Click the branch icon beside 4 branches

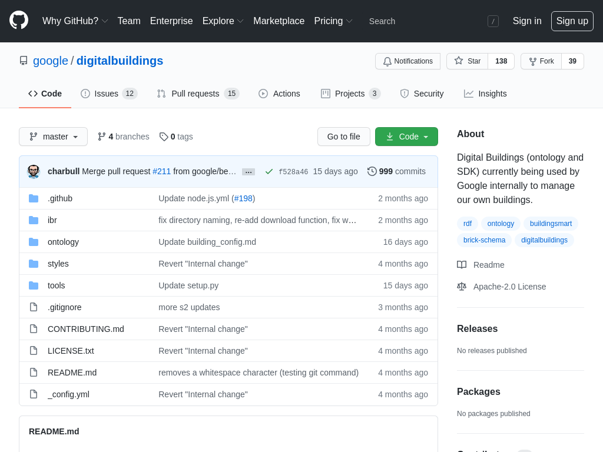101,137
